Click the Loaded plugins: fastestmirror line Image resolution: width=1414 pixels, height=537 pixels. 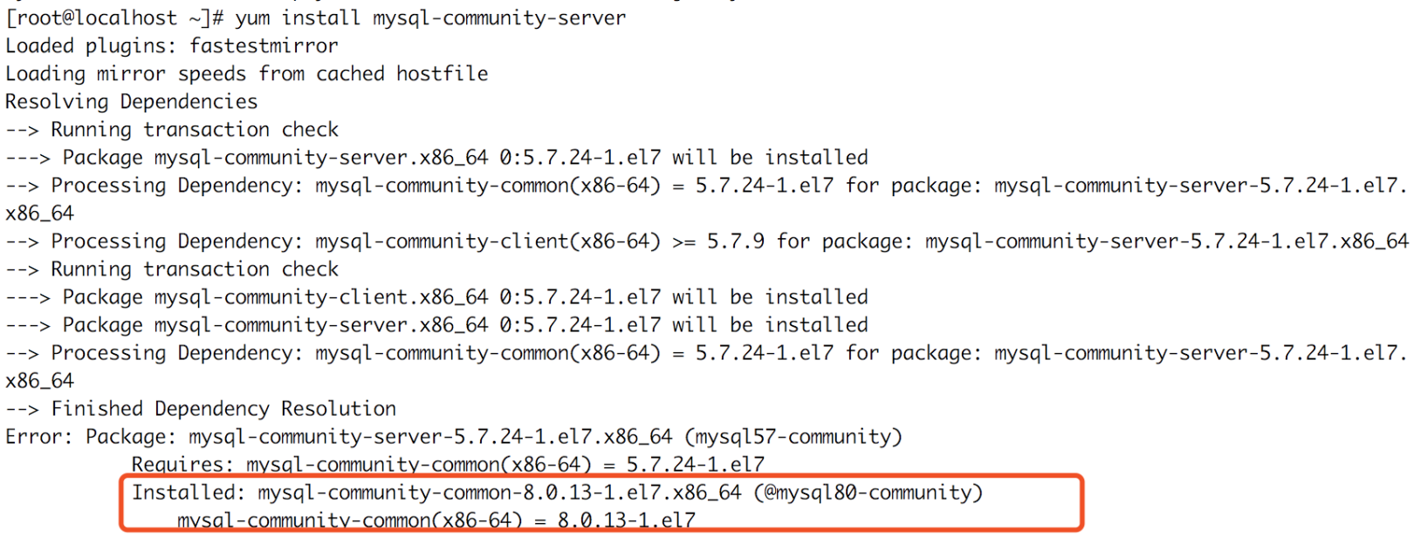[171, 46]
